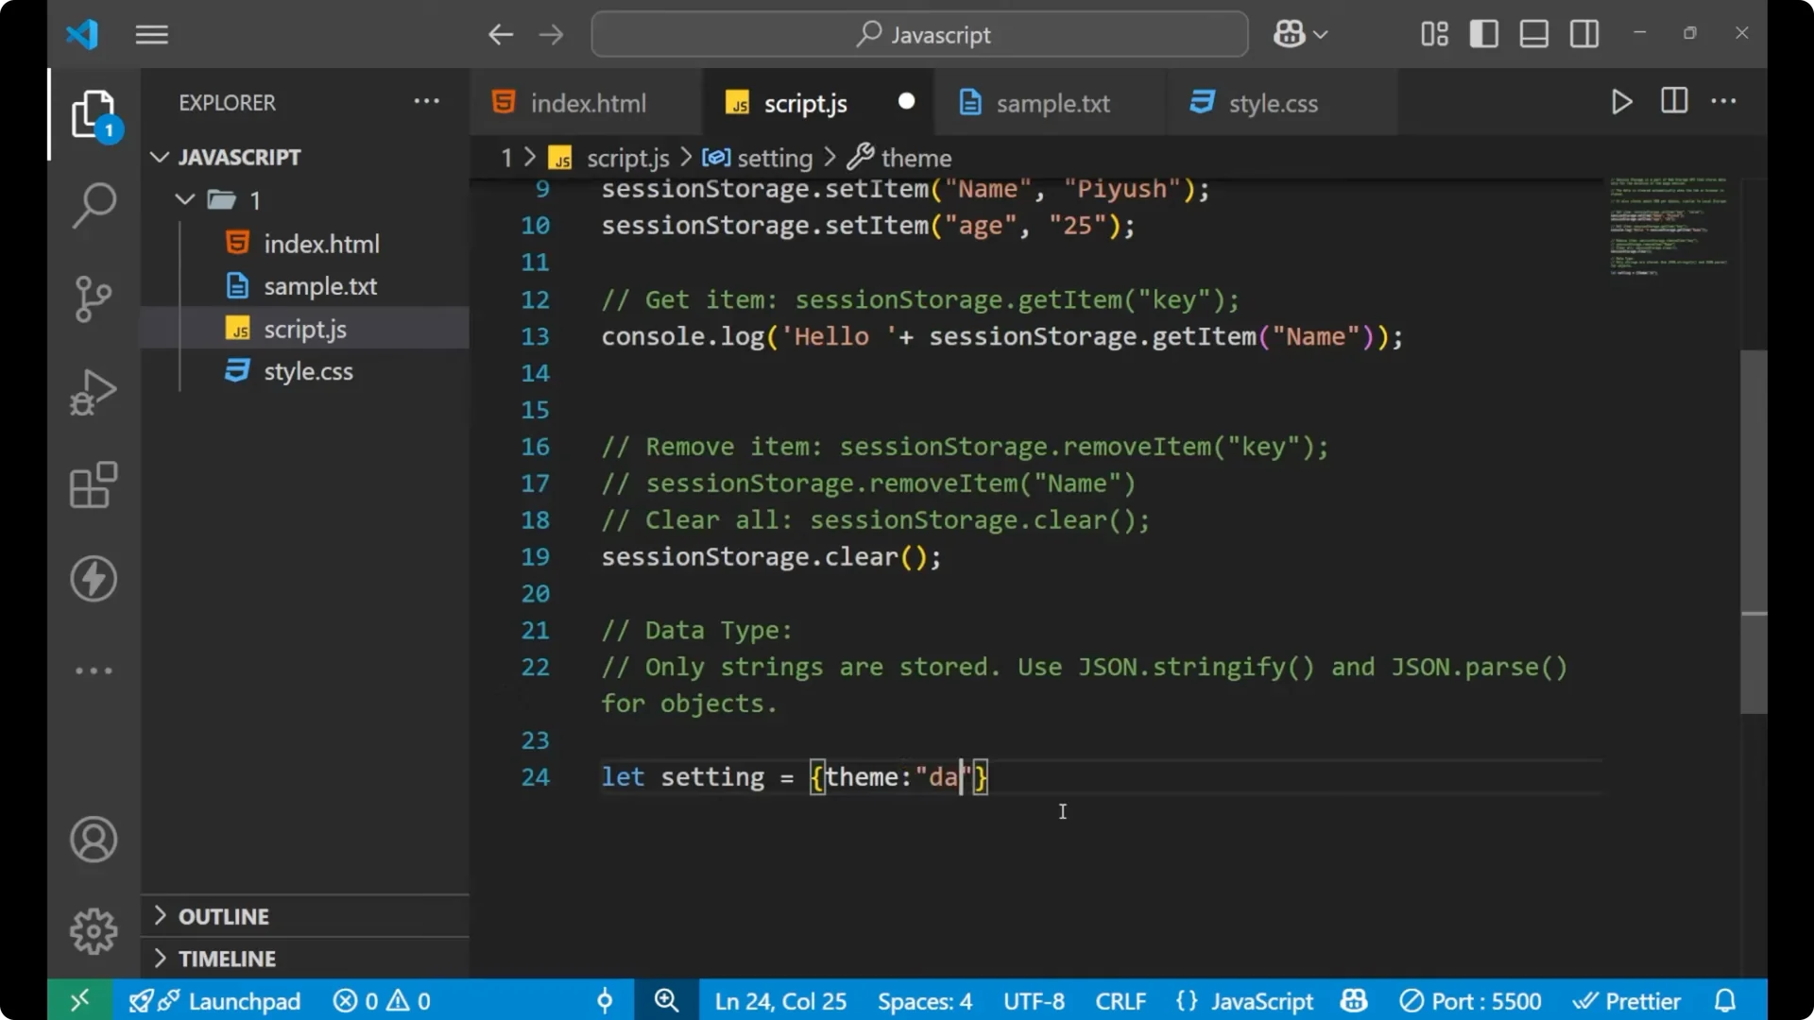Toggle the secondary sidebar visibility

point(1583,34)
